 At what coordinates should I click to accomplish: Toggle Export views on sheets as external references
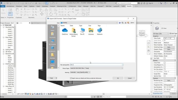click(71, 78)
